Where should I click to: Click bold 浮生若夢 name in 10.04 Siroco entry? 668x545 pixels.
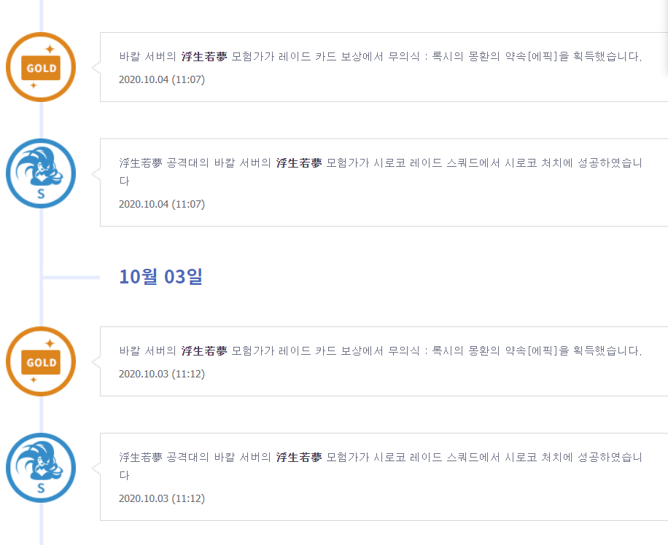tap(299, 162)
